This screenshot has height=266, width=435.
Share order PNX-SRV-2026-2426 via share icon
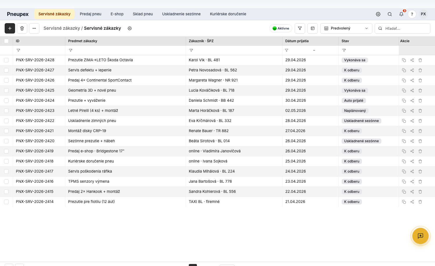tap(412, 80)
